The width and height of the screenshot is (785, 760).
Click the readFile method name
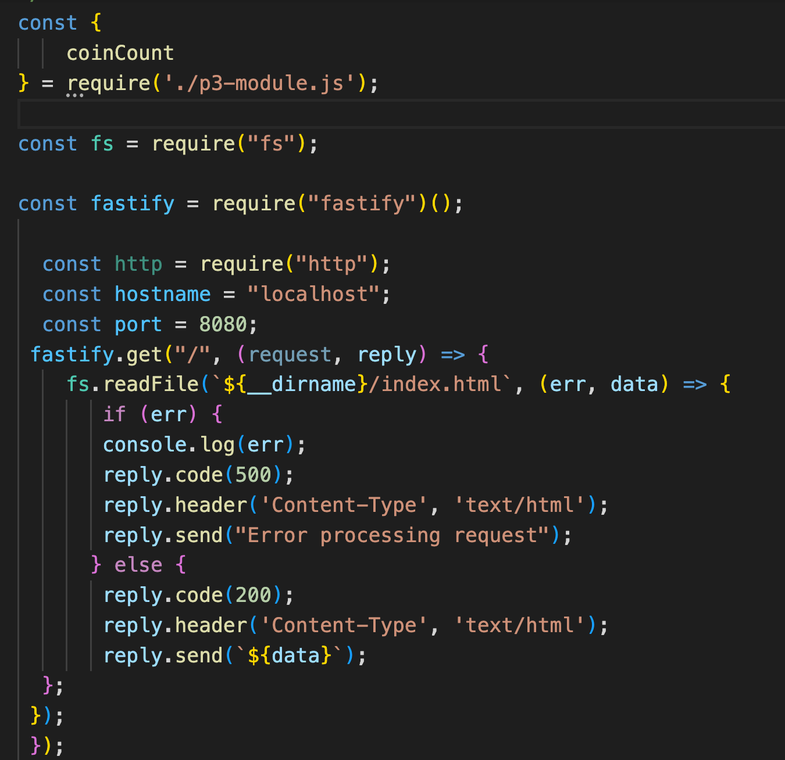(x=151, y=384)
